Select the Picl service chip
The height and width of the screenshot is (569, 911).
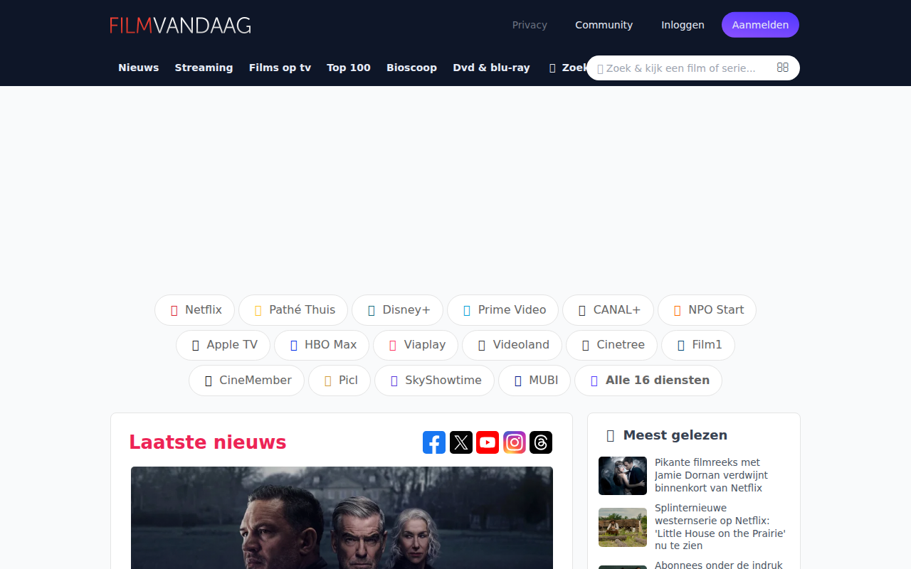pyautogui.click(x=339, y=381)
